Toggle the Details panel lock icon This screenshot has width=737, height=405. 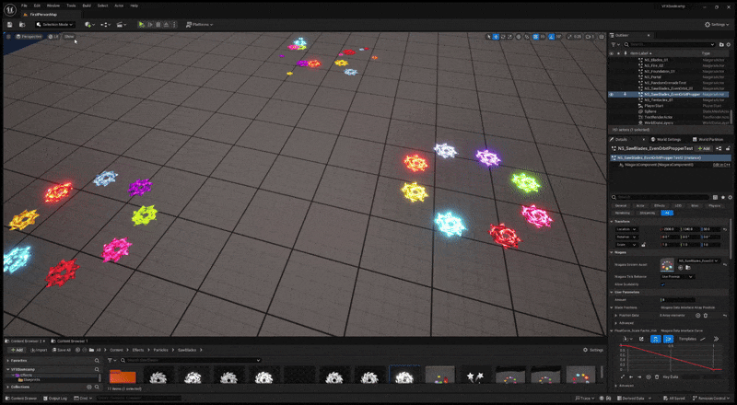click(x=728, y=148)
